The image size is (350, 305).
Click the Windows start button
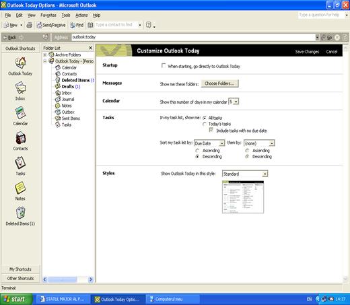tap(16, 299)
